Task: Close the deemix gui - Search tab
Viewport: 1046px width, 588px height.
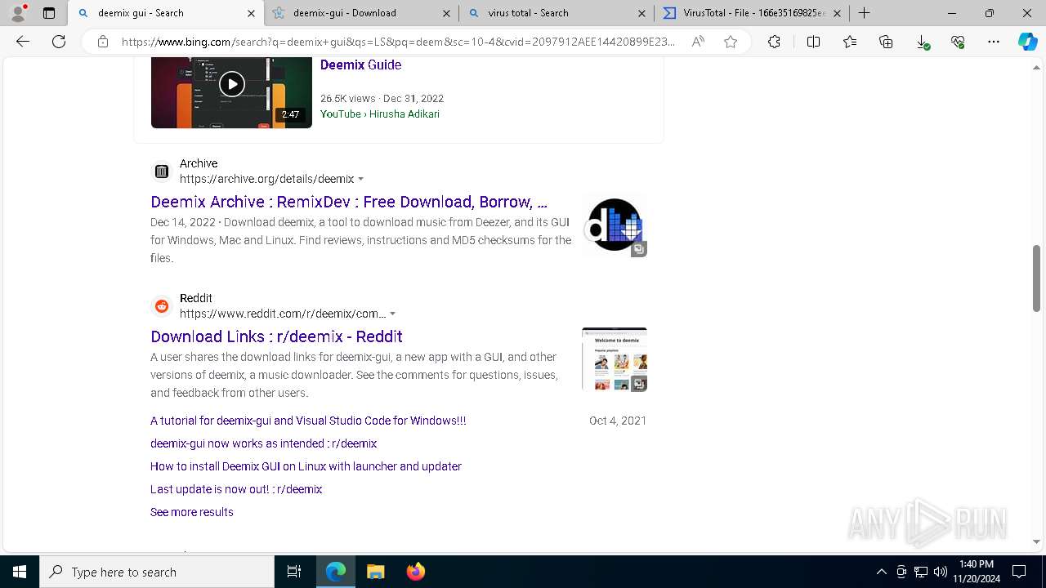Action: coord(251,13)
